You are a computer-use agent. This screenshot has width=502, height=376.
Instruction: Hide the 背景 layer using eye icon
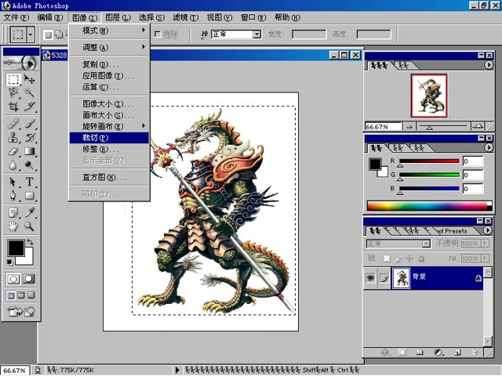[x=370, y=278]
